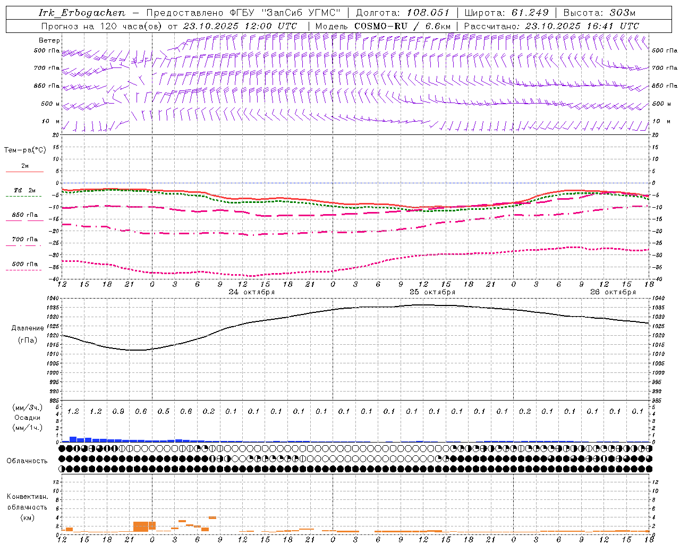Click the '25 октября' date label
The image size is (680, 544).
point(432,292)
